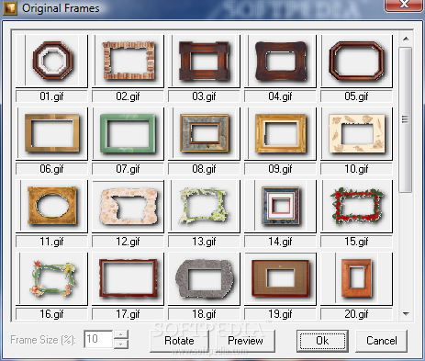425x361 pixels.
Task: Pick the tall orange wood frame 20.gif
Action: [356, 278]
